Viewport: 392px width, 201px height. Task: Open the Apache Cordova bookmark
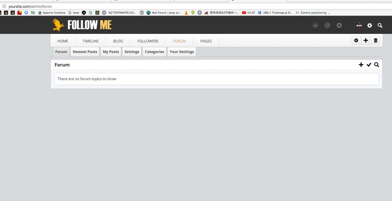[x=51, y=13]
